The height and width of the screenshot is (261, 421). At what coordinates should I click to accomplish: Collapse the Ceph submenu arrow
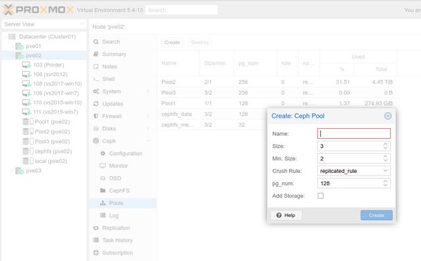148,141
